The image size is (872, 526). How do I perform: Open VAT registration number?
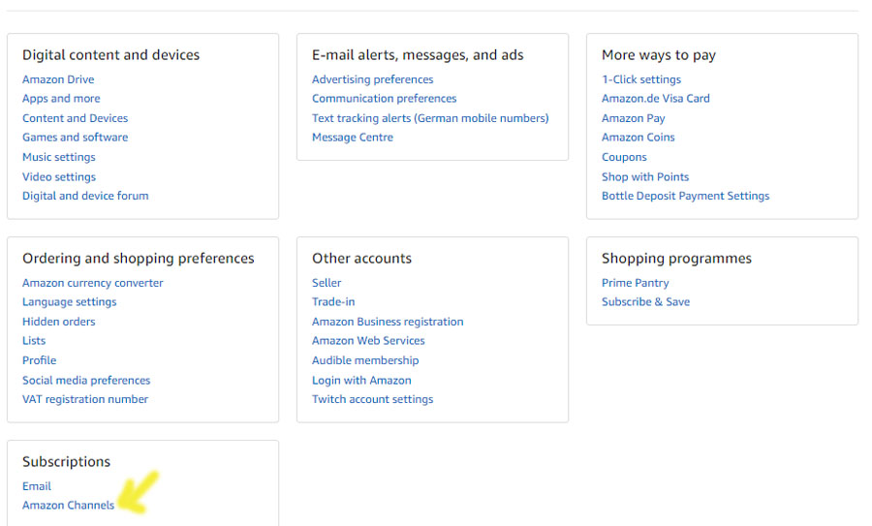85,399
